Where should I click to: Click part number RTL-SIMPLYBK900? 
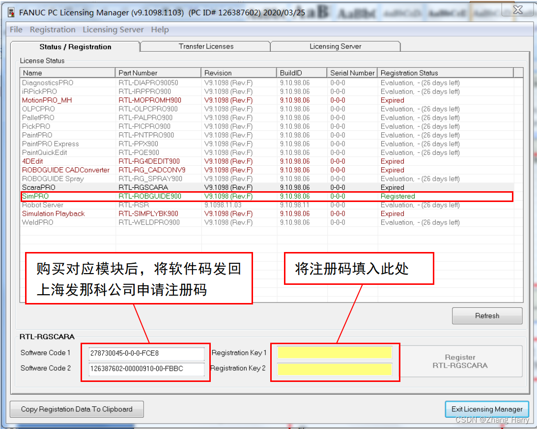(148, 214)
